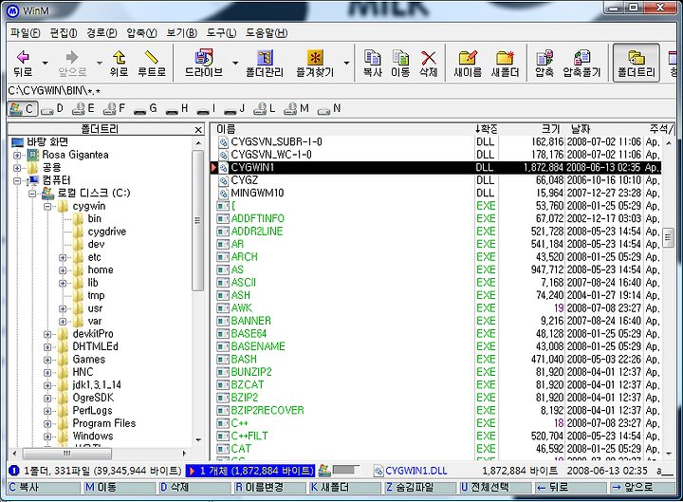Collapse the cygwin folder node

tap(47, 206)
